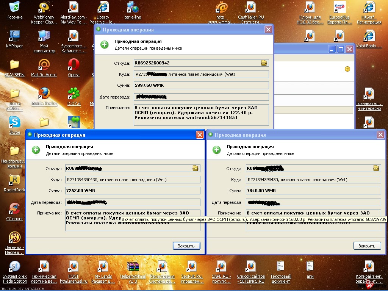
Task: Open SAPE.RU shortcut
Action: coord(221,272)
